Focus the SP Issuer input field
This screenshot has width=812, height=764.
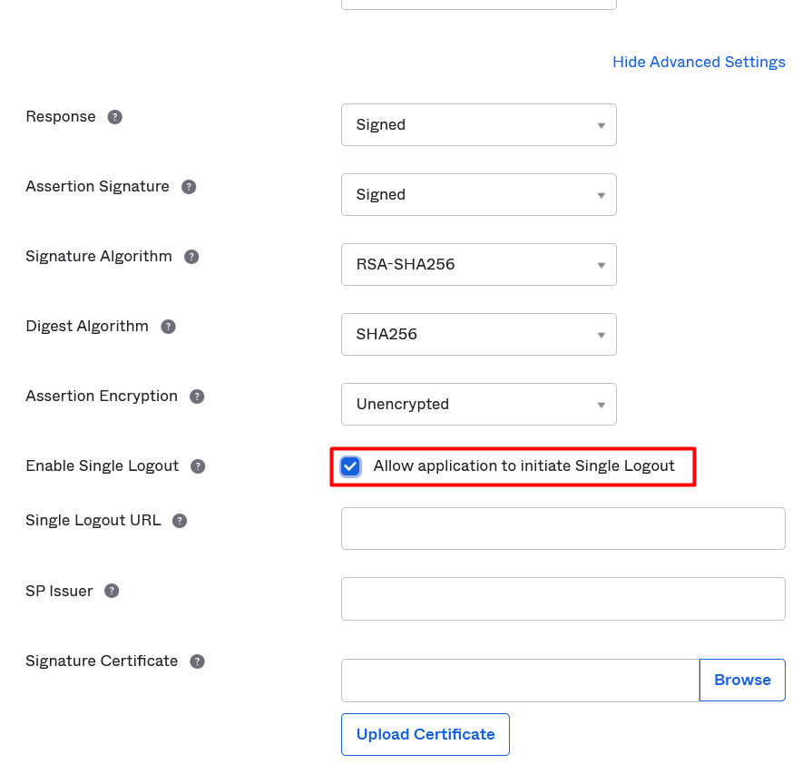[563, 598]
